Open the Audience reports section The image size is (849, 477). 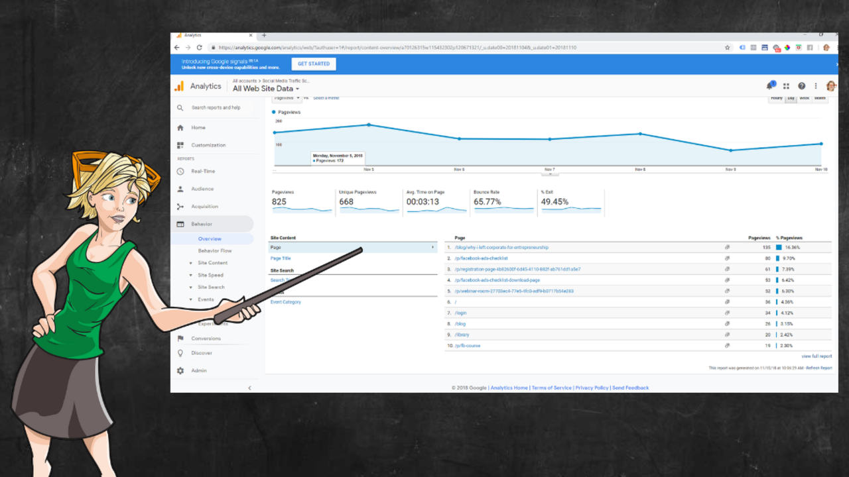pyautogui.click(x=202, y=189)
